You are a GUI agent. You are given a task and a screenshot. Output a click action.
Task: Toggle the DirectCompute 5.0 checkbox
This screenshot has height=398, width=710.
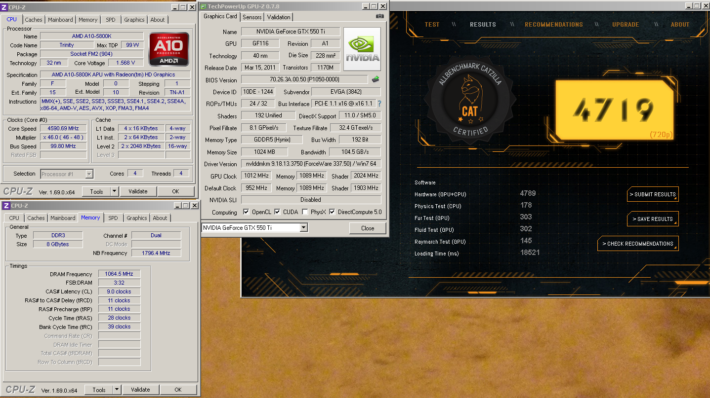click(x=333, y=212)
